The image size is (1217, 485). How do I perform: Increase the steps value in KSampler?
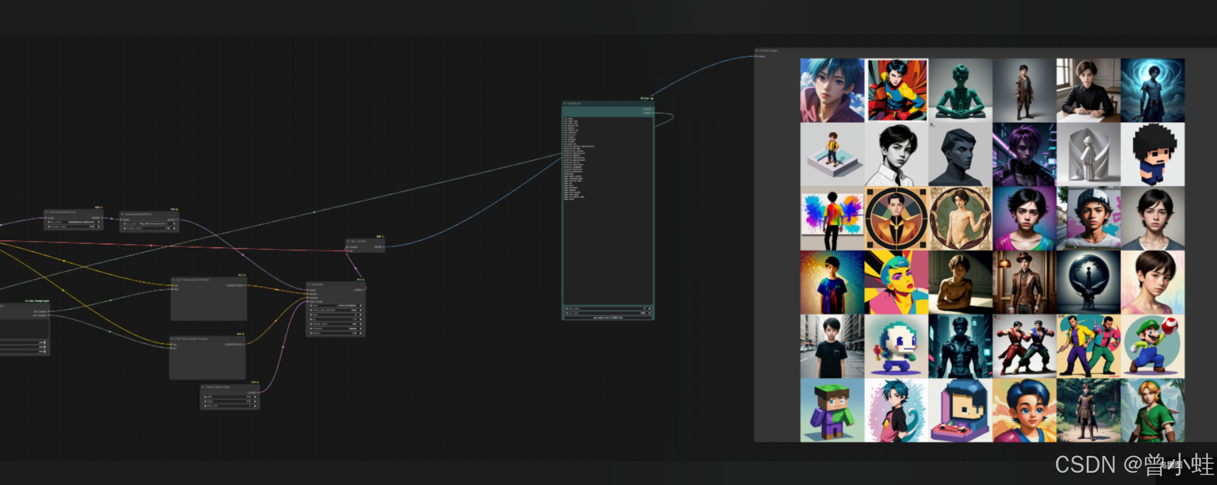360,315
